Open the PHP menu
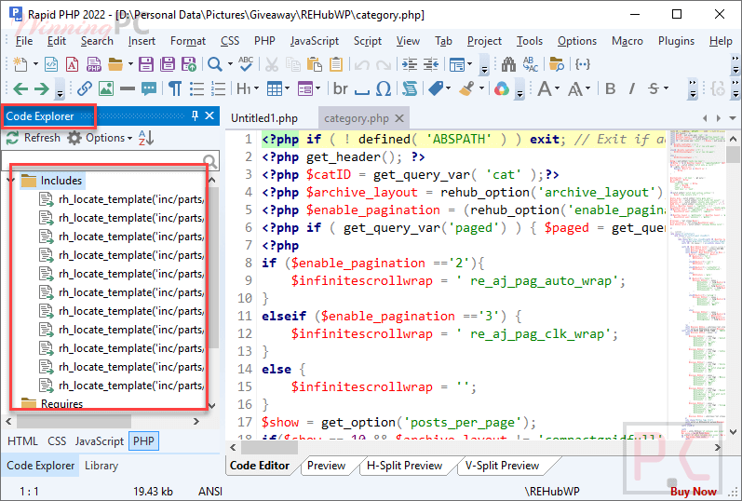The height and width of the screenshot is (501, 742). (264, 41)
